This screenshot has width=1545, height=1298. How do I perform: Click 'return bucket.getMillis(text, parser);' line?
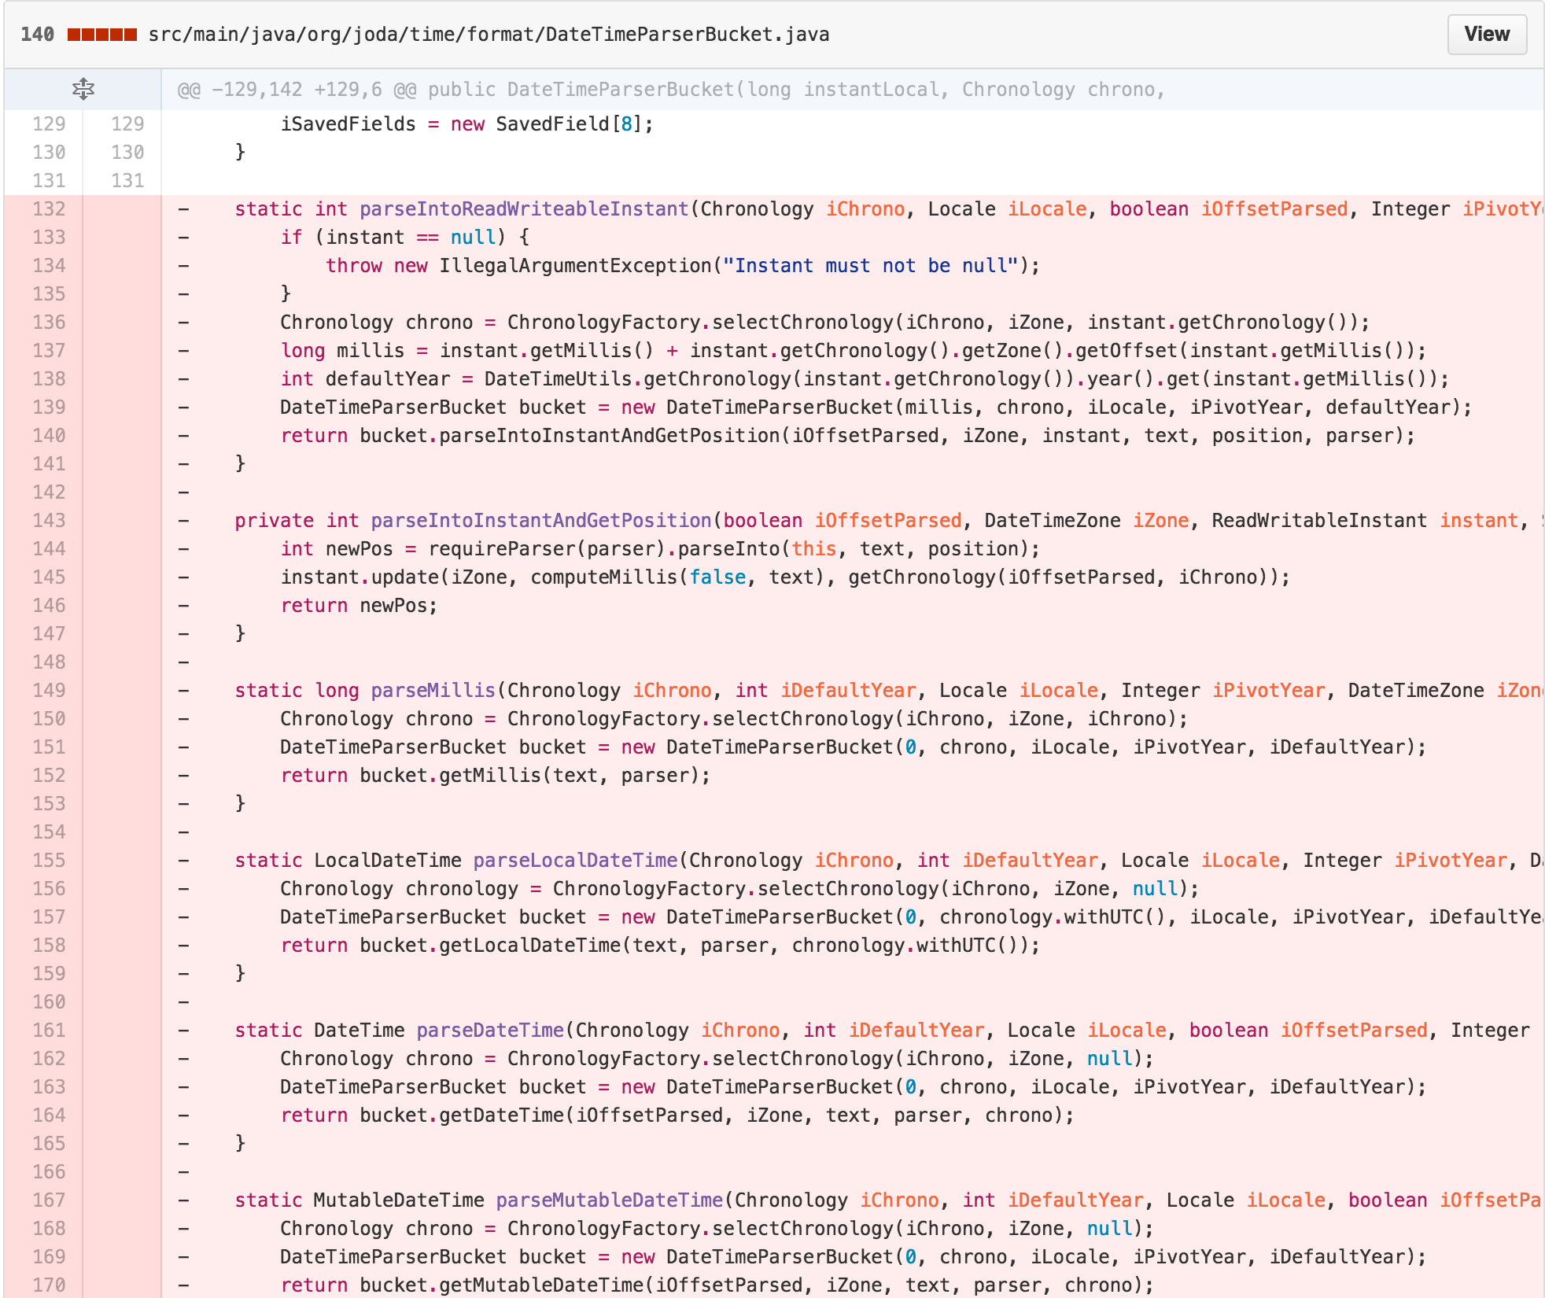click(x=496, y=776)
